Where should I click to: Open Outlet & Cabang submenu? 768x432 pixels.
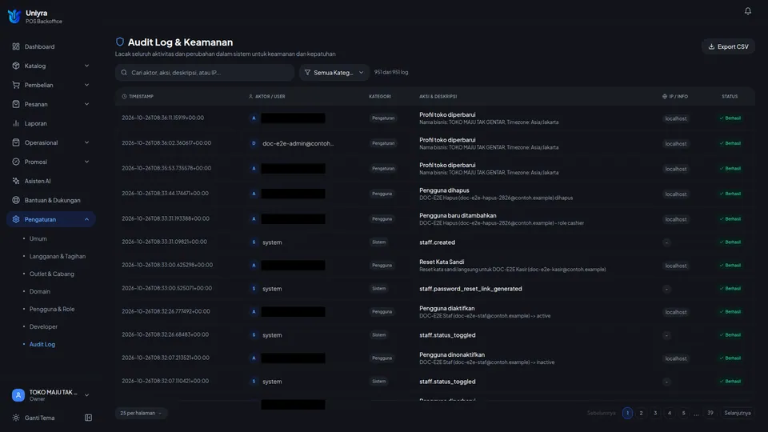coord(52,274)
